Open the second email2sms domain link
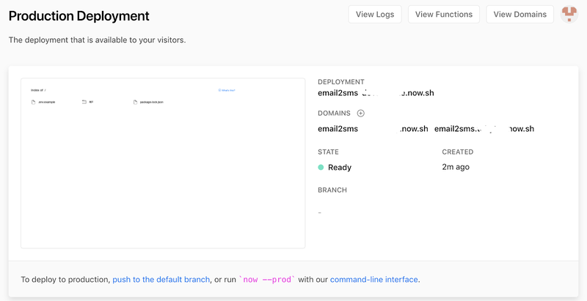 (x=484, y=129)
